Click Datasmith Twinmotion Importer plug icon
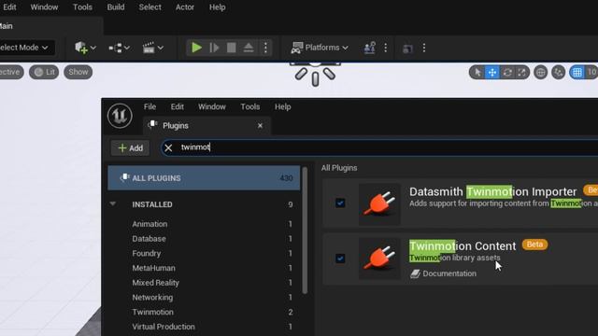Image resolution: width=598 pixels, height=336 pixels. tap(379, 204)
